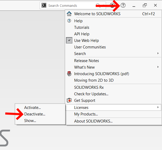
Task: Click the Help question mark icon in title bar
Action: [123, 5]
